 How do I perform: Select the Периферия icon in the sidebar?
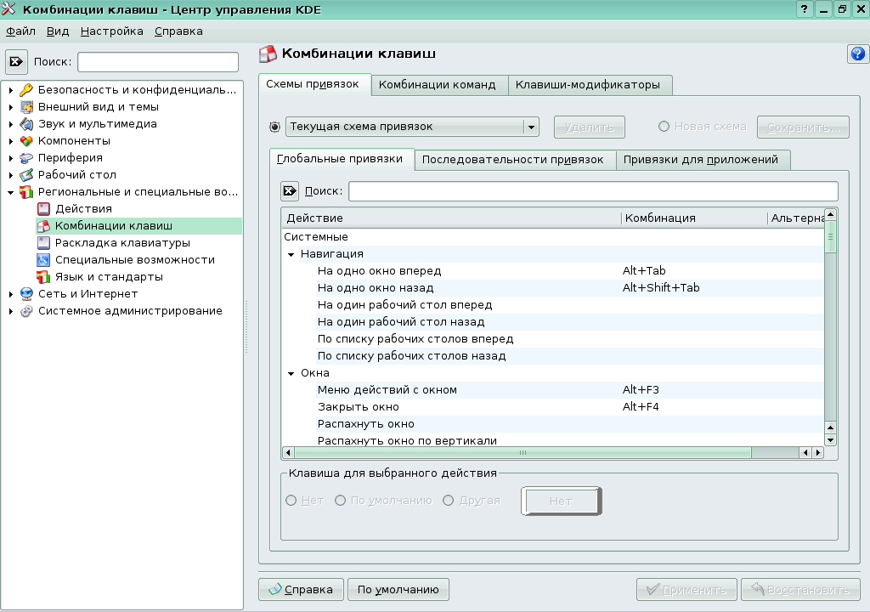coord(25,158)
